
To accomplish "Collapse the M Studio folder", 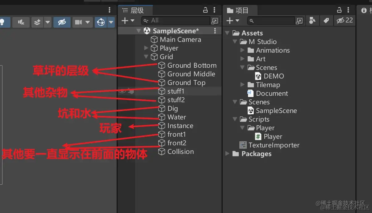I will click(x=235, y=41).
